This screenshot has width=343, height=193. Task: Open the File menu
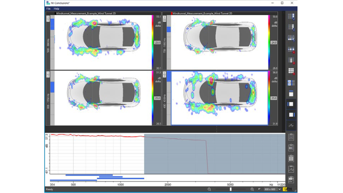point(48,9)
